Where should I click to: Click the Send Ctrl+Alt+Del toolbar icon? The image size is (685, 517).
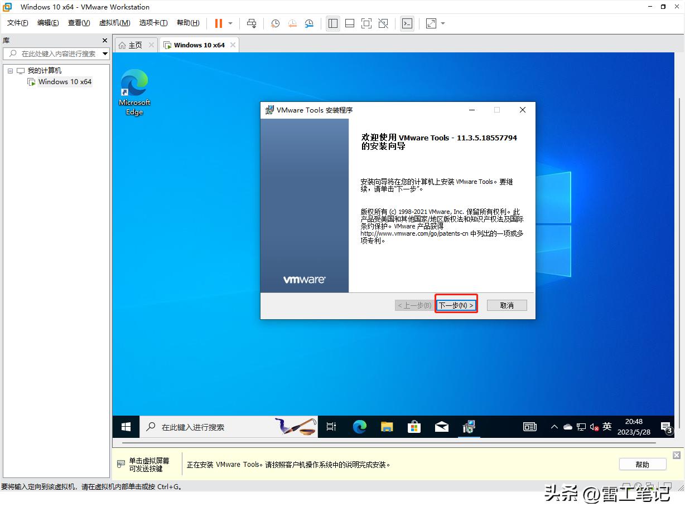(252, 23)
